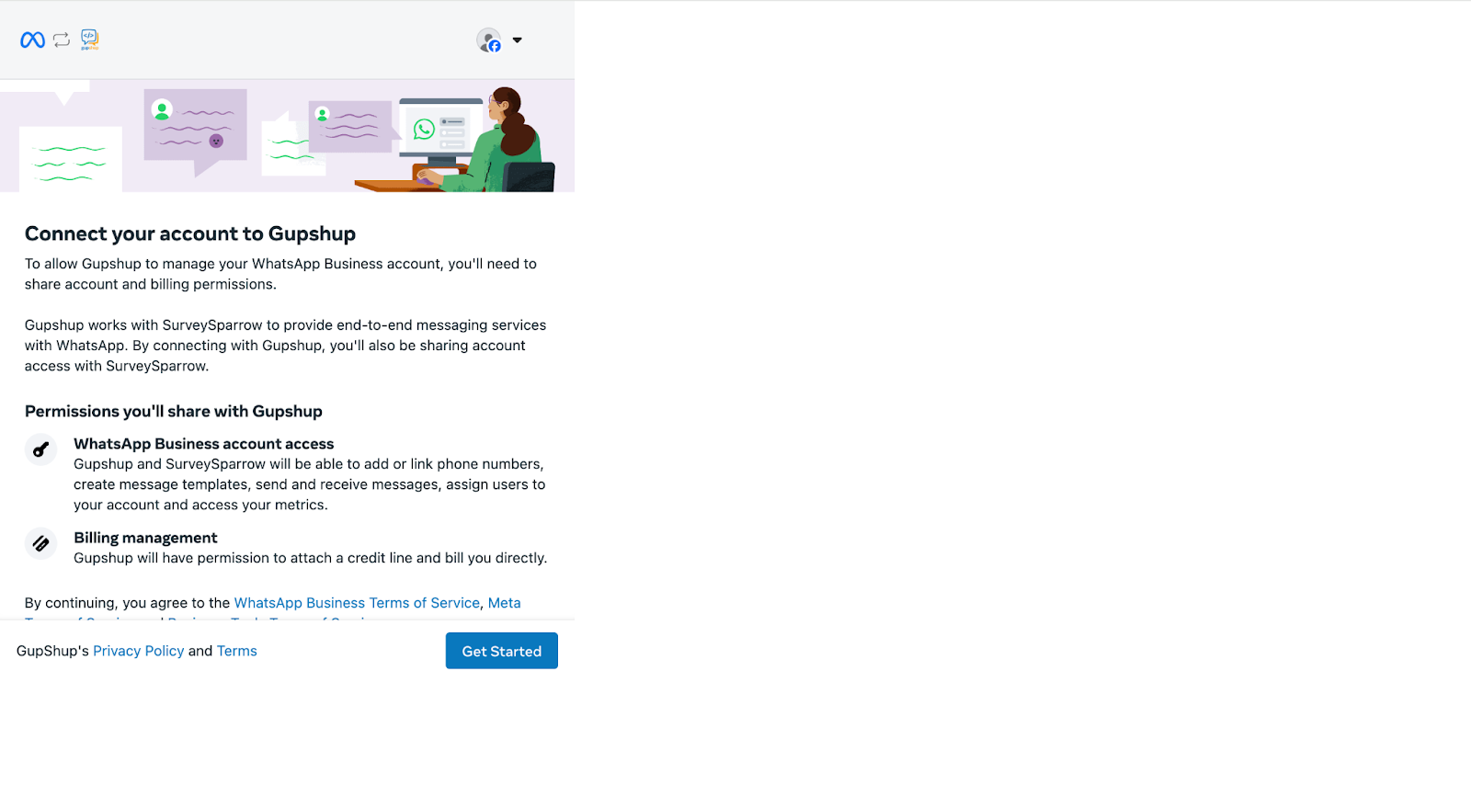Open the Meta terms link
The height and width of the screenshot is (796, 1471).
504,603
